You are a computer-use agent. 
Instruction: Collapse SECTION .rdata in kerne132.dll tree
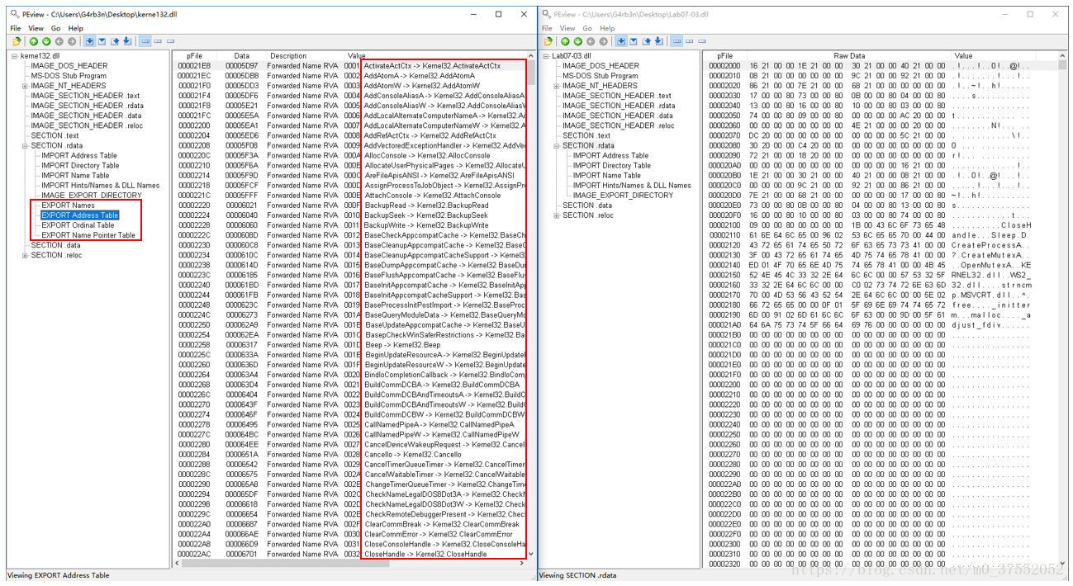click(x=25, y=145)
